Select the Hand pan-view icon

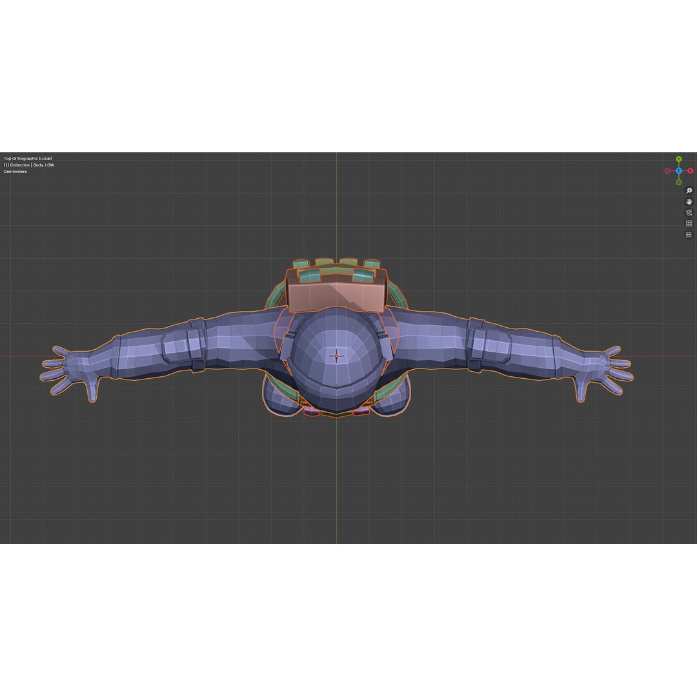click(689, 201)
